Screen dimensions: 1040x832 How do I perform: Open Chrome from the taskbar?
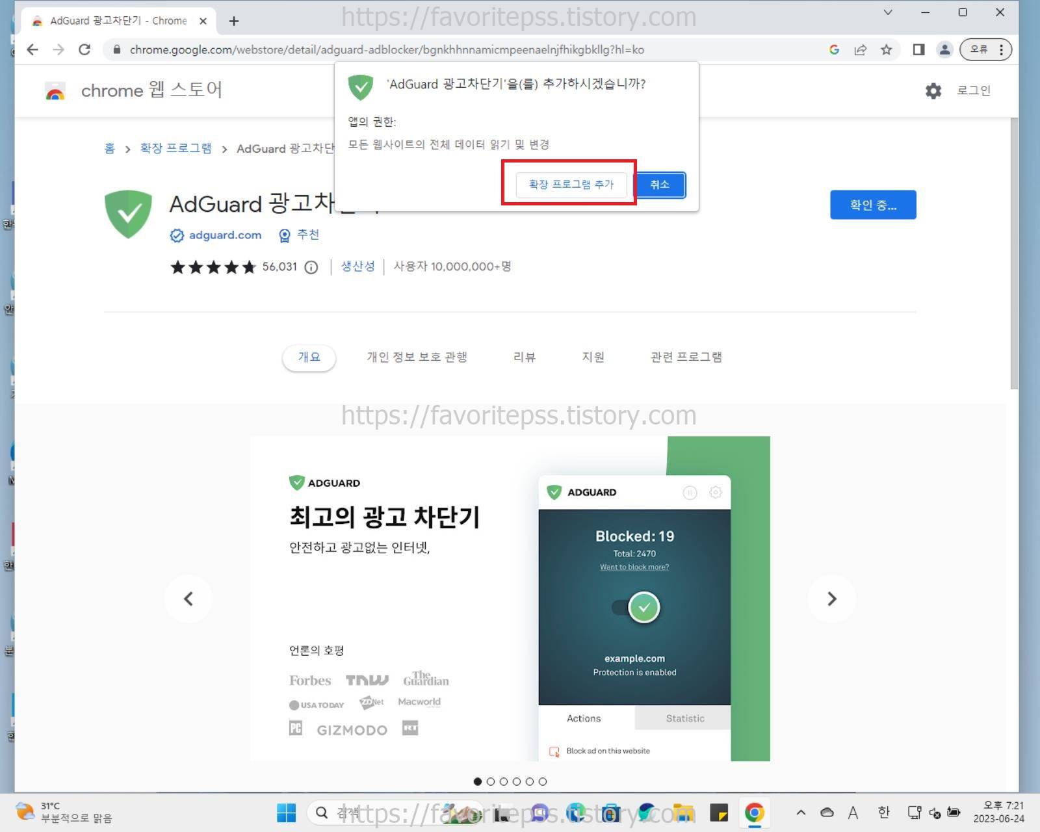point(754,812)
